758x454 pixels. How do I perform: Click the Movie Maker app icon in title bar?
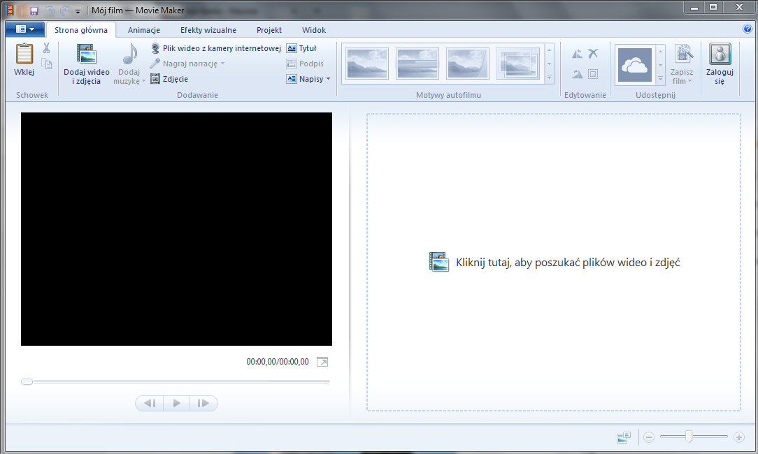click(10, 10)
